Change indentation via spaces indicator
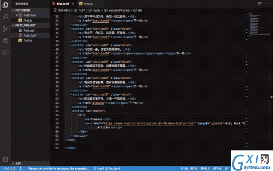273x171 pixels. (205, 168)
